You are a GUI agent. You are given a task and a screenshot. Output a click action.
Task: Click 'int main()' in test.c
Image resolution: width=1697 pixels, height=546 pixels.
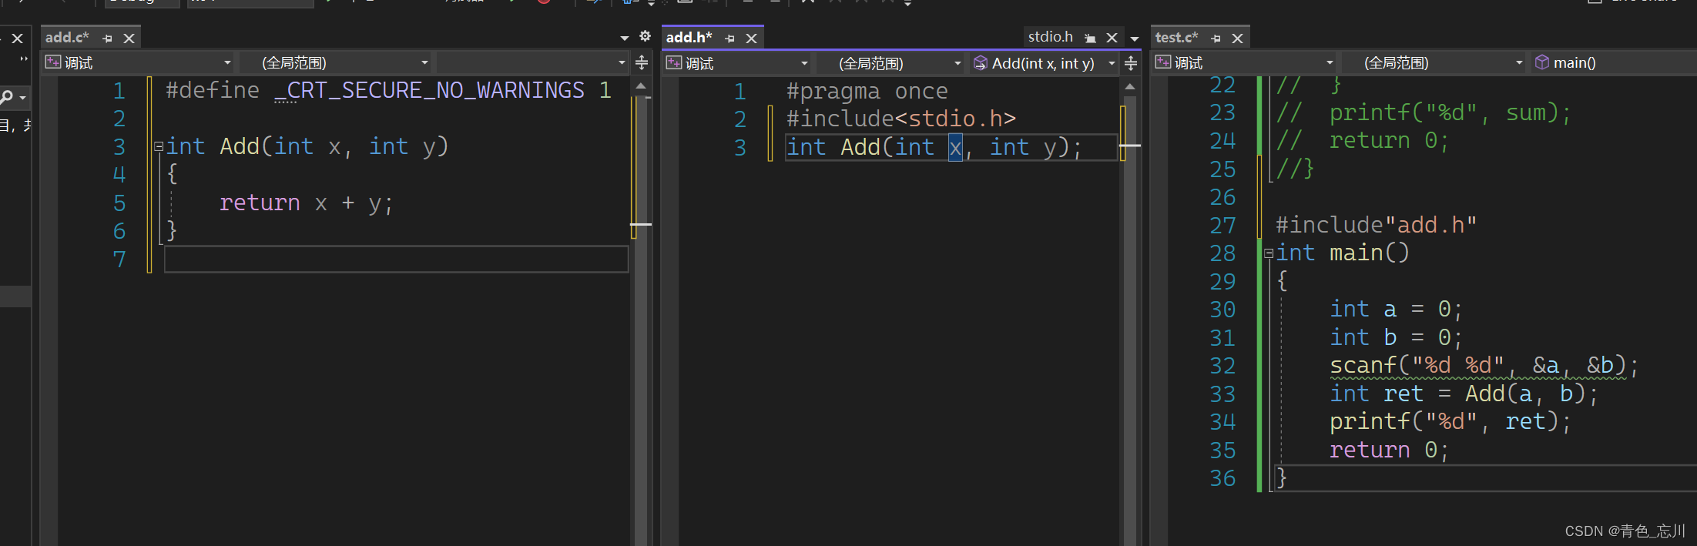1342,253
